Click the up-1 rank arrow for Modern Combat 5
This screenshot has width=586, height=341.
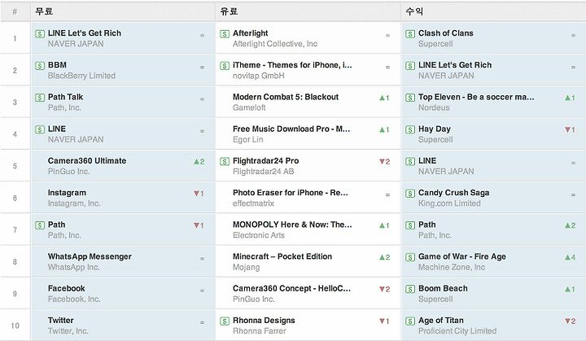(384, 98)
